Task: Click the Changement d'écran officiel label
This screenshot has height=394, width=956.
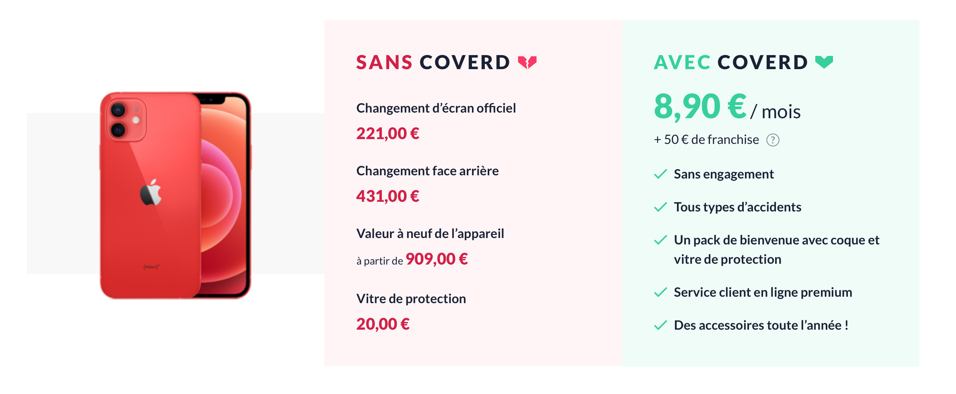Action: [x=436, y=108]
